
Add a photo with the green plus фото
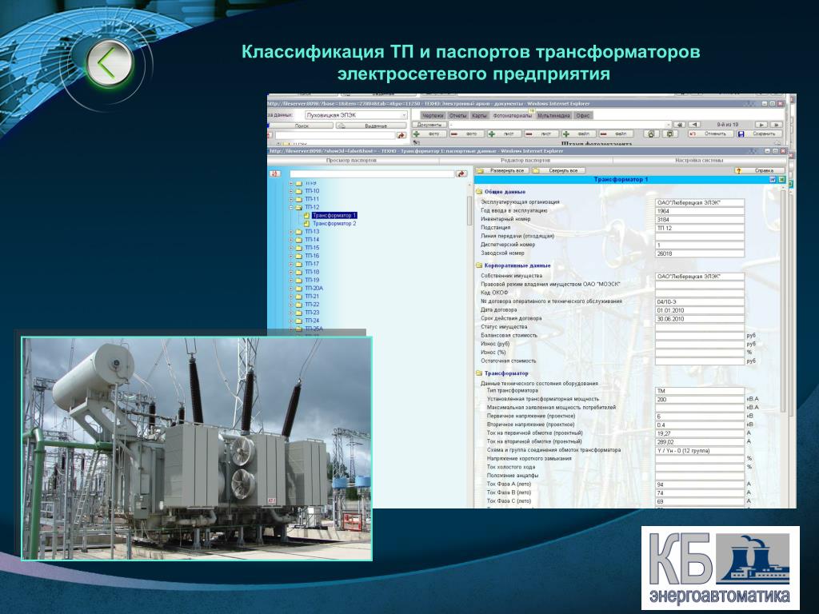click(x=429, y=134)
